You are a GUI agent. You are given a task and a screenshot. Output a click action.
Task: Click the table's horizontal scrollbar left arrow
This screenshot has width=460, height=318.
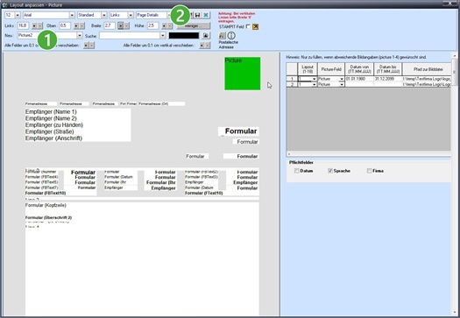click(289, 154)
